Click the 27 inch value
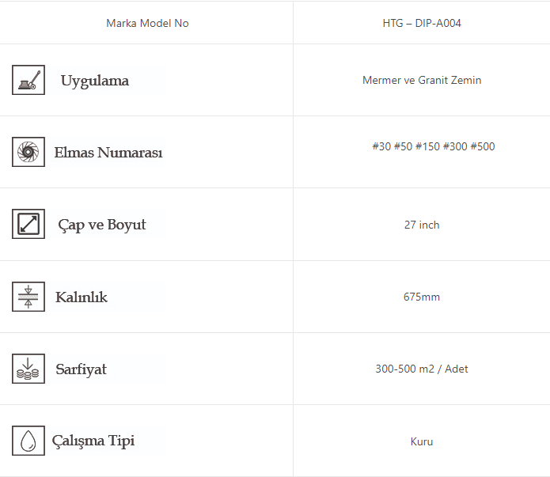The image size is (550, 477). click(421, 225)
